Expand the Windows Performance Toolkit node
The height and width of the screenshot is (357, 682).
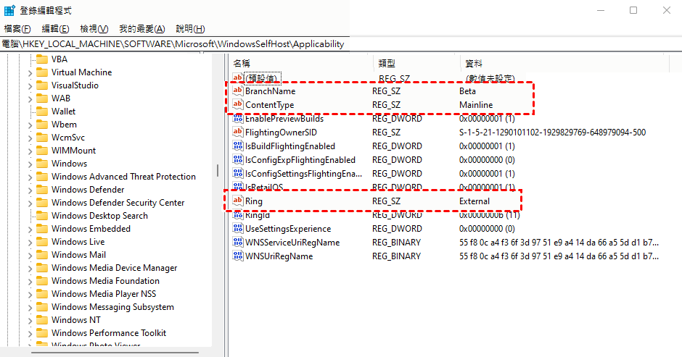coord(30,334)
